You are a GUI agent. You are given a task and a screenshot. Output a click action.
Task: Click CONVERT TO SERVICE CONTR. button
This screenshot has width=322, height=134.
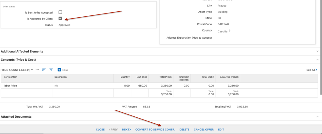point(155,130)
